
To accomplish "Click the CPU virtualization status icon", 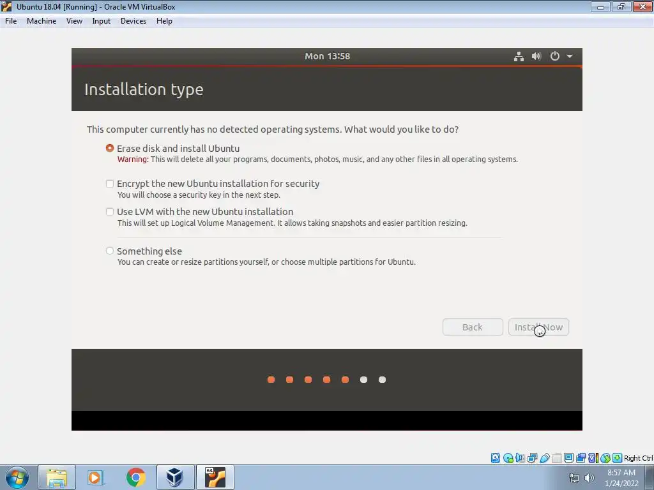I will click(x=593, y=458).
